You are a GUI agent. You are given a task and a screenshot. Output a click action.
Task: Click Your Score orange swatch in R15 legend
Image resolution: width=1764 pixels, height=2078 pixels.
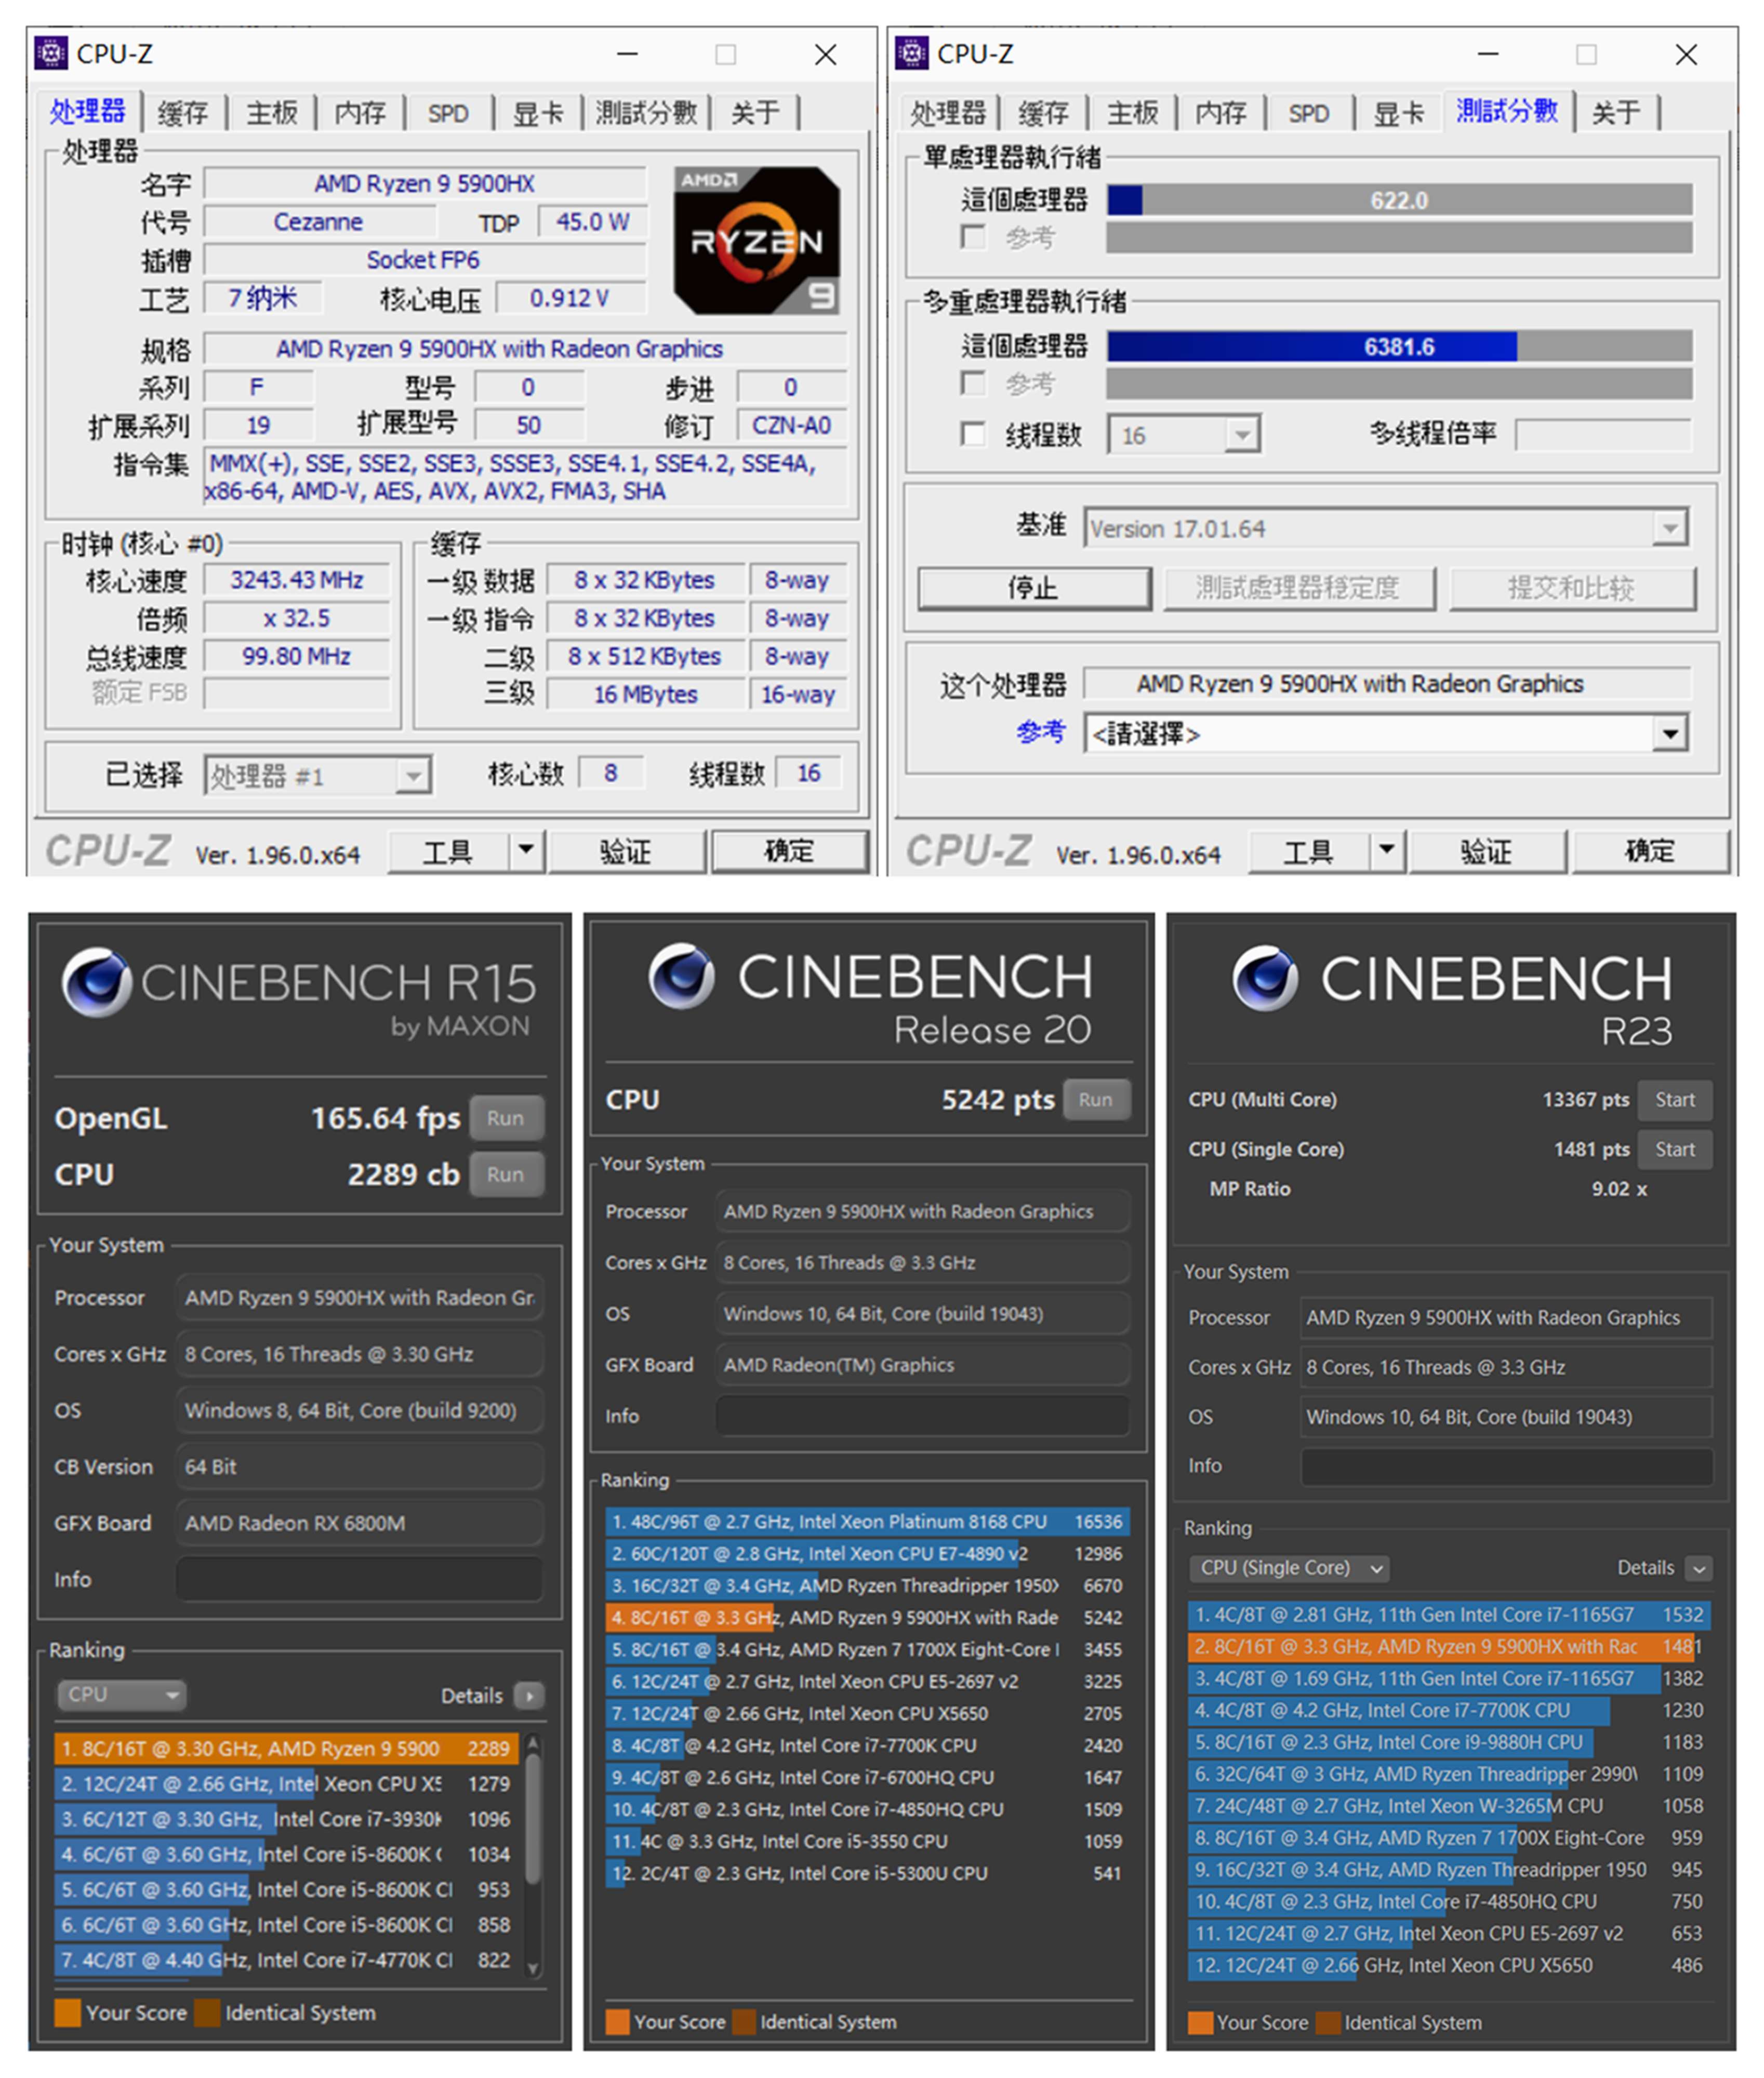(68, 2012)
